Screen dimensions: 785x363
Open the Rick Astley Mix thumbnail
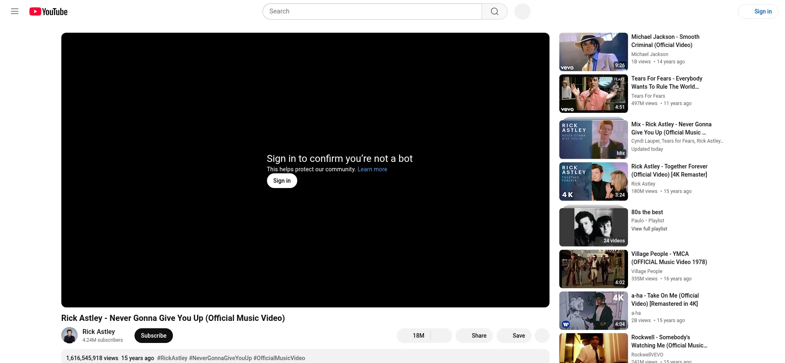(594, 139)
